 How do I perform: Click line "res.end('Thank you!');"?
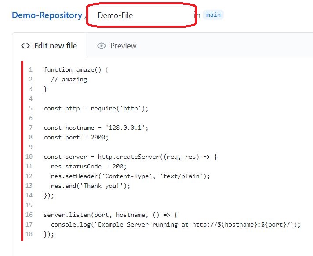91,186
